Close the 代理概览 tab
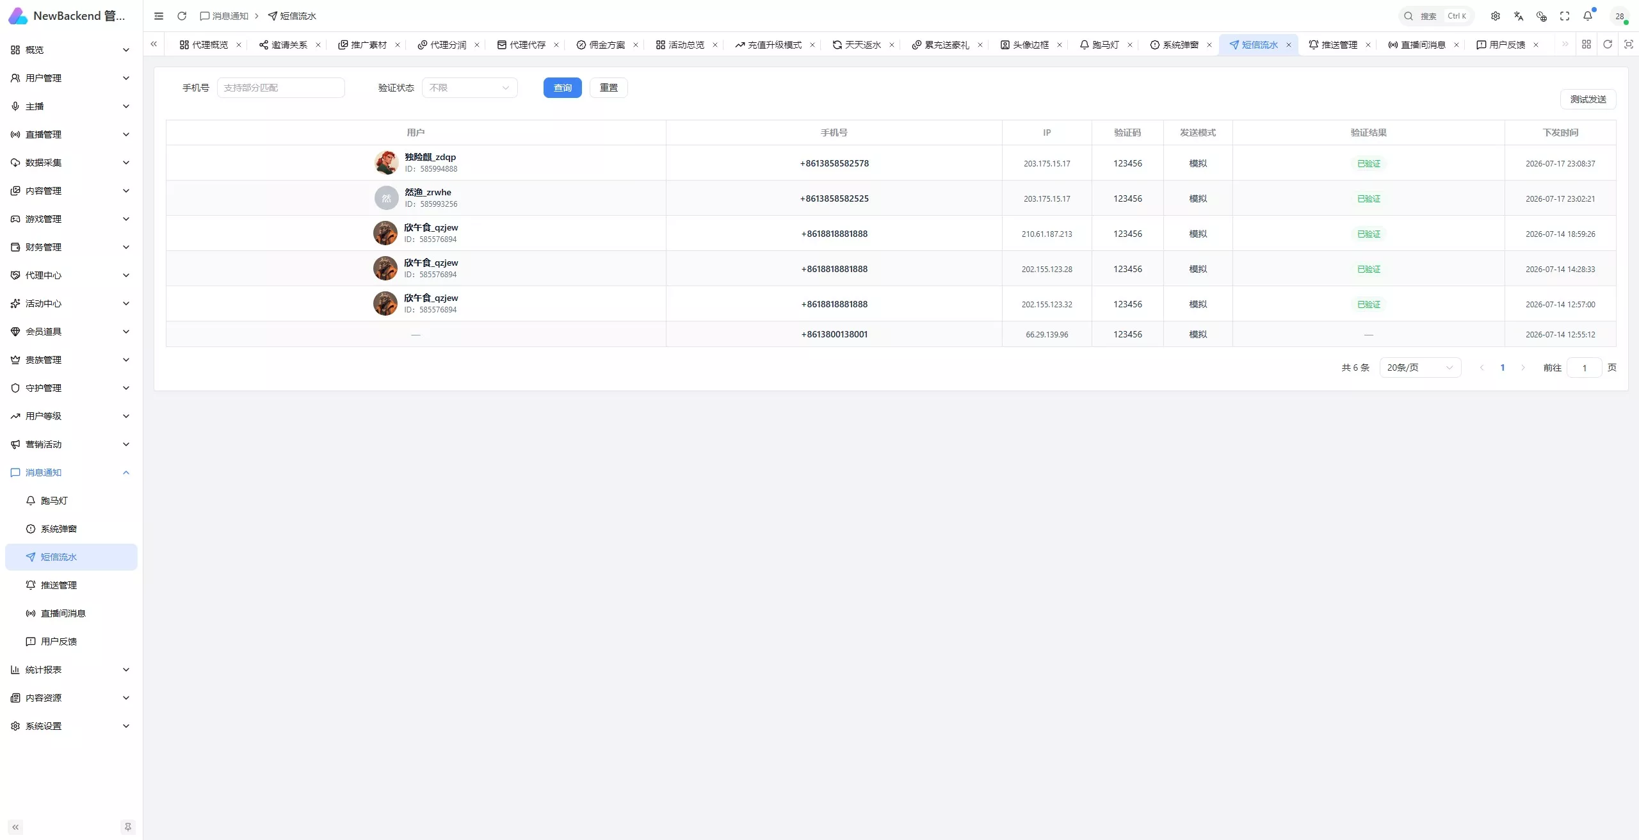 239,45
